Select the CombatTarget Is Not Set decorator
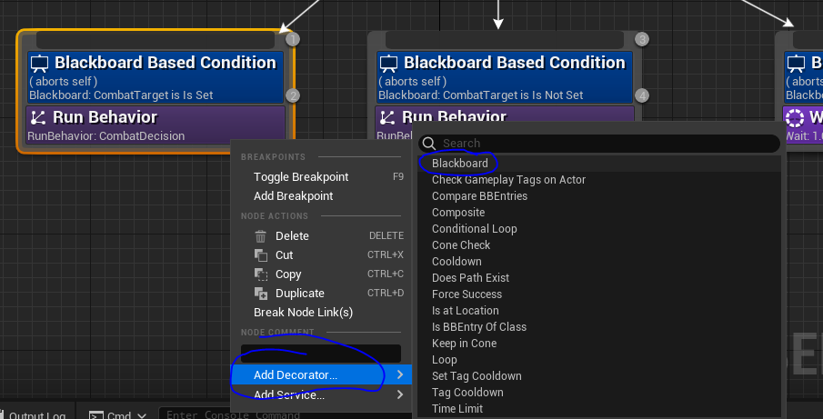 (x=505, y=77)
